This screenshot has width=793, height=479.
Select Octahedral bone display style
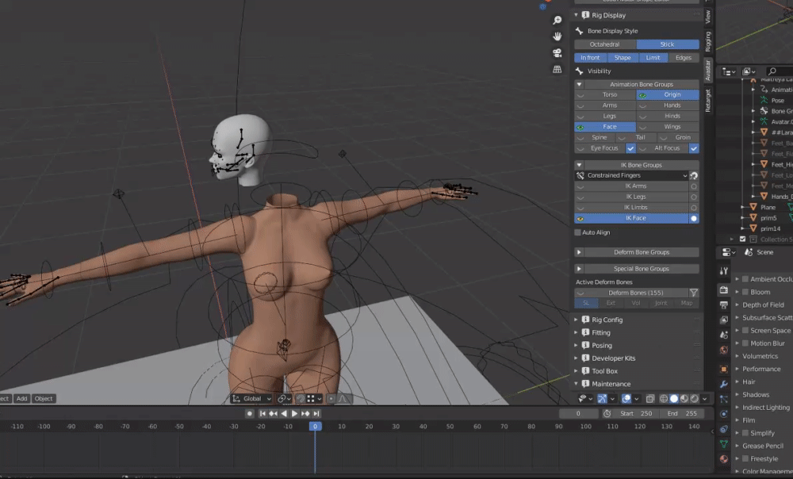605,44
